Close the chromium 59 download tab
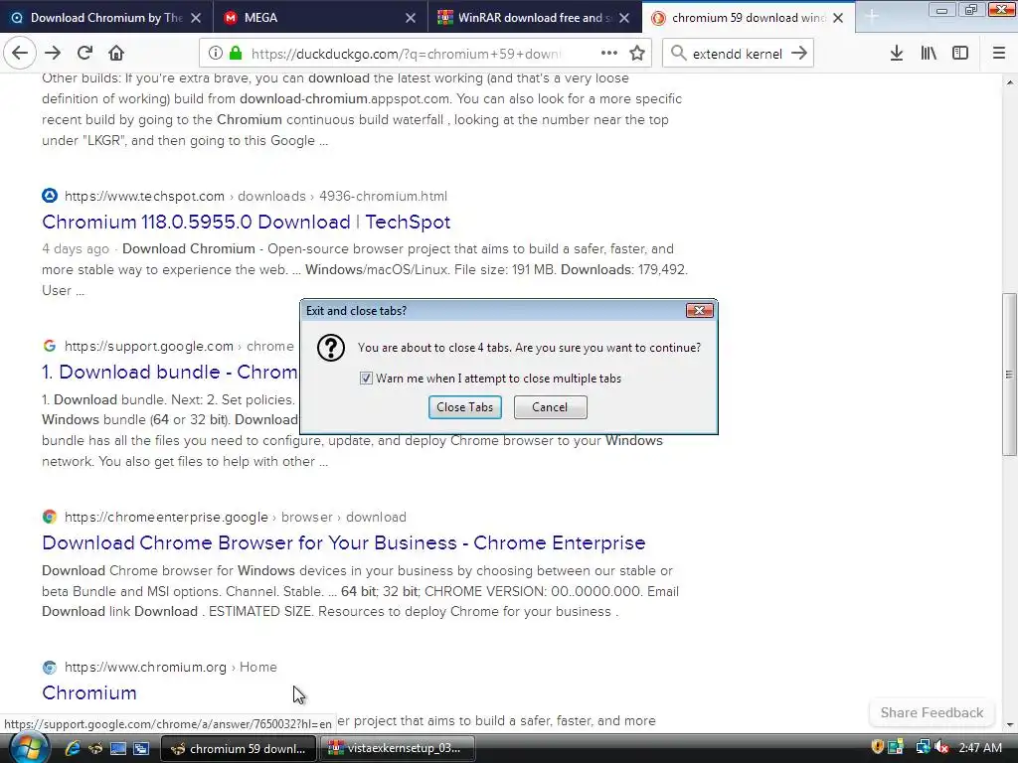This screenshot has height=763, width=1018. pos(838,18)
